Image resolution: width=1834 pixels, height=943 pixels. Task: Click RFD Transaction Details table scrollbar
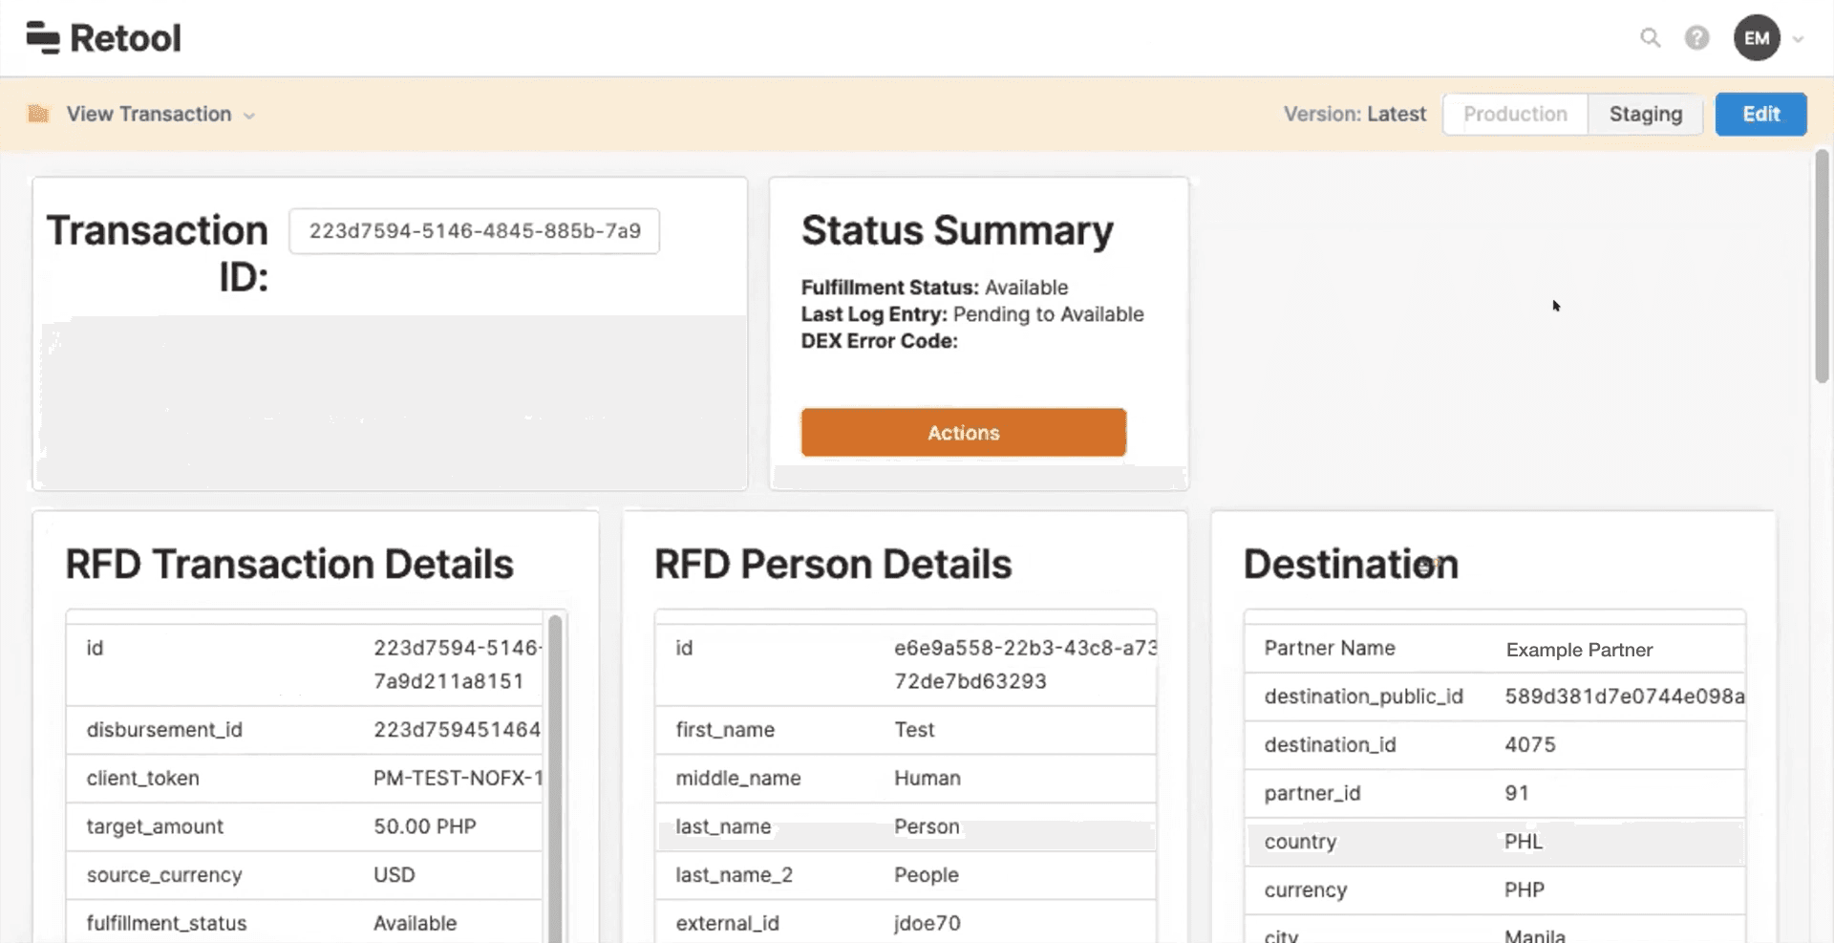coord(555,764)
